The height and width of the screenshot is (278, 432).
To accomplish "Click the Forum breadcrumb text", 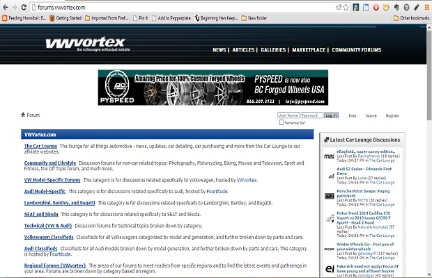I will point(33,115).
